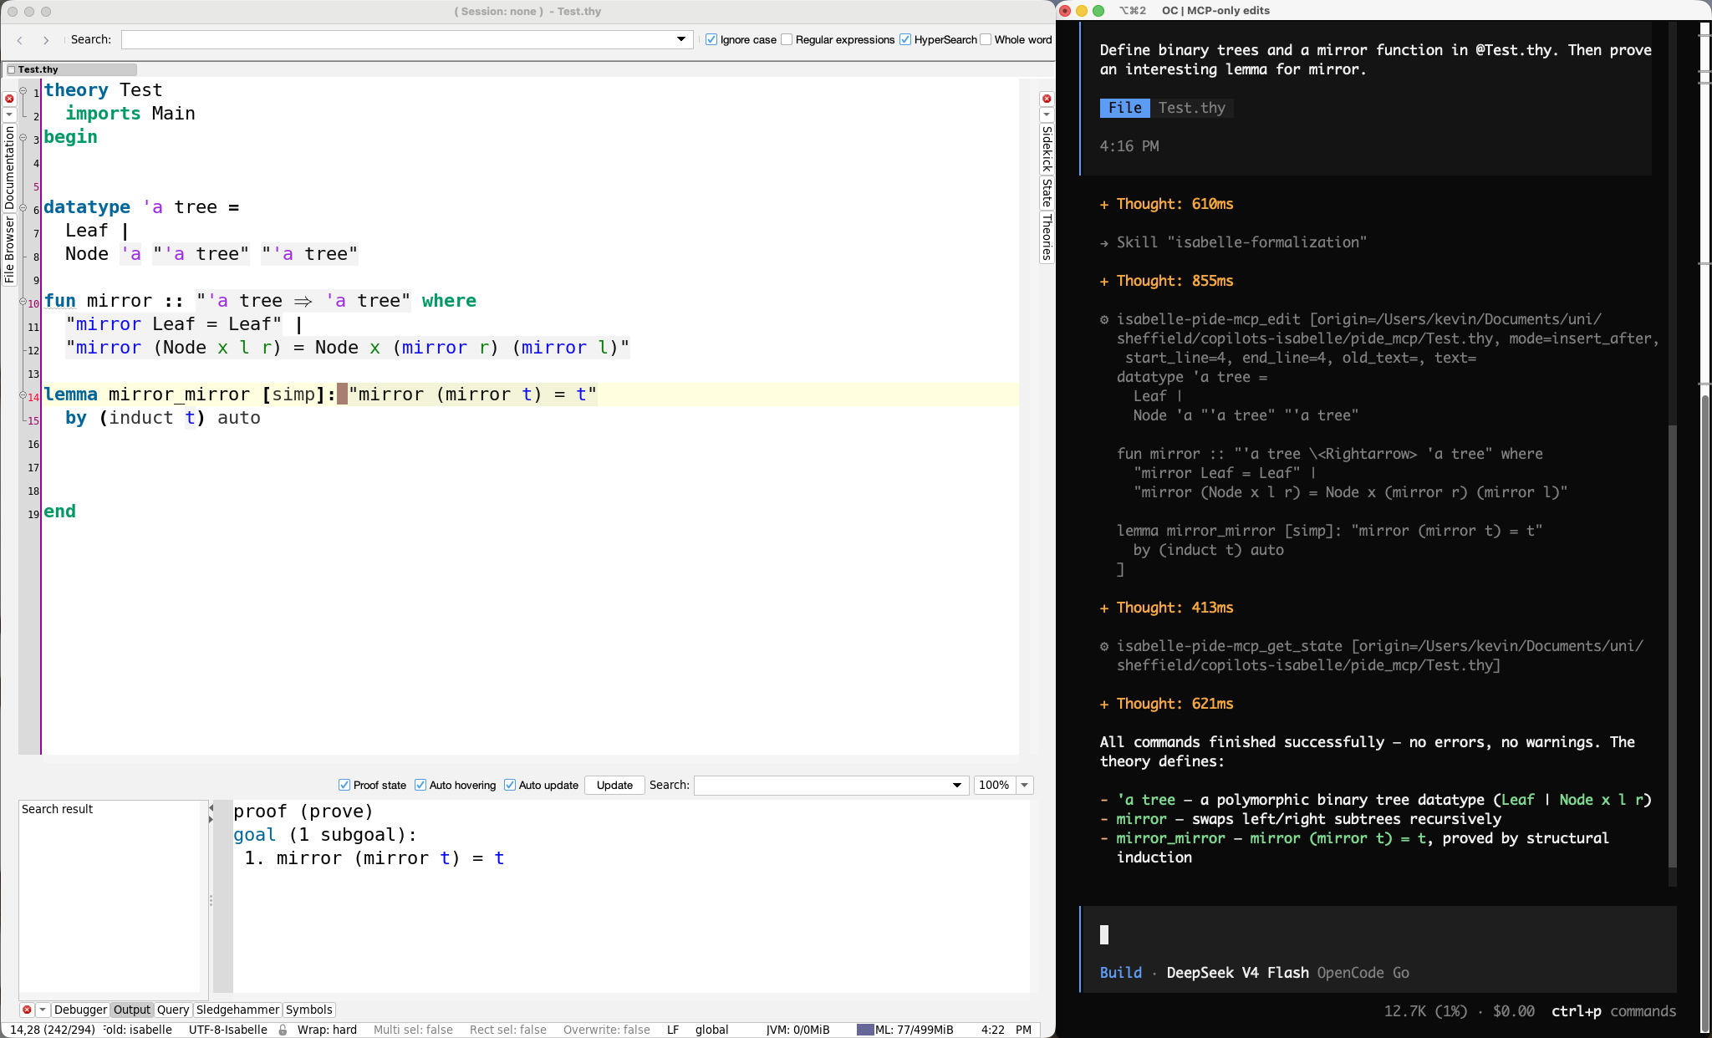Close the left docking area with red X
1712x1038 pixels.
coord(9,99)
